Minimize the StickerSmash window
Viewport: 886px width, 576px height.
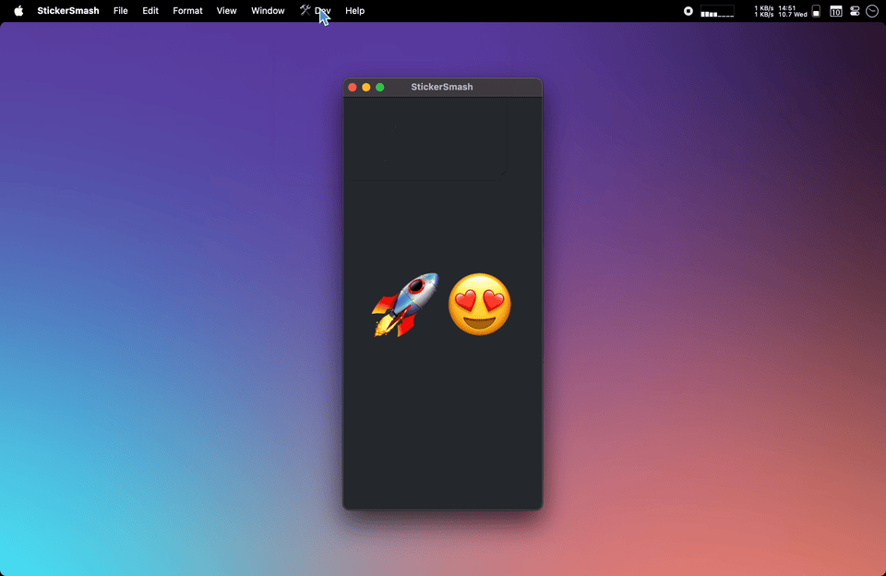coord(366,87)
